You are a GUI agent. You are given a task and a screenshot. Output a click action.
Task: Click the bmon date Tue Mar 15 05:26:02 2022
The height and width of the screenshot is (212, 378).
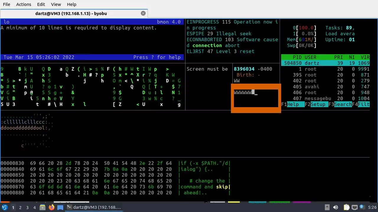[39, 57]
